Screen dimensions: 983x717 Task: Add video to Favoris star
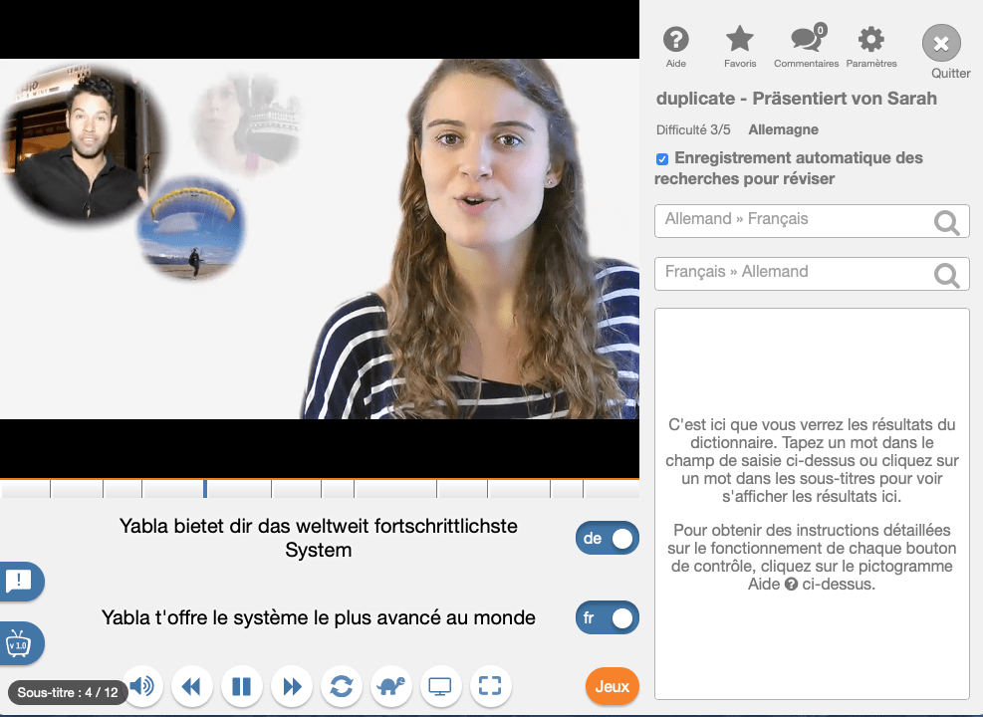pos(739,40)
